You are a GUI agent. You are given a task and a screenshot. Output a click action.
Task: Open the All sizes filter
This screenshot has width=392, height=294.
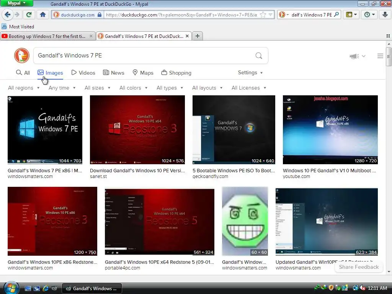click(98, 88)
